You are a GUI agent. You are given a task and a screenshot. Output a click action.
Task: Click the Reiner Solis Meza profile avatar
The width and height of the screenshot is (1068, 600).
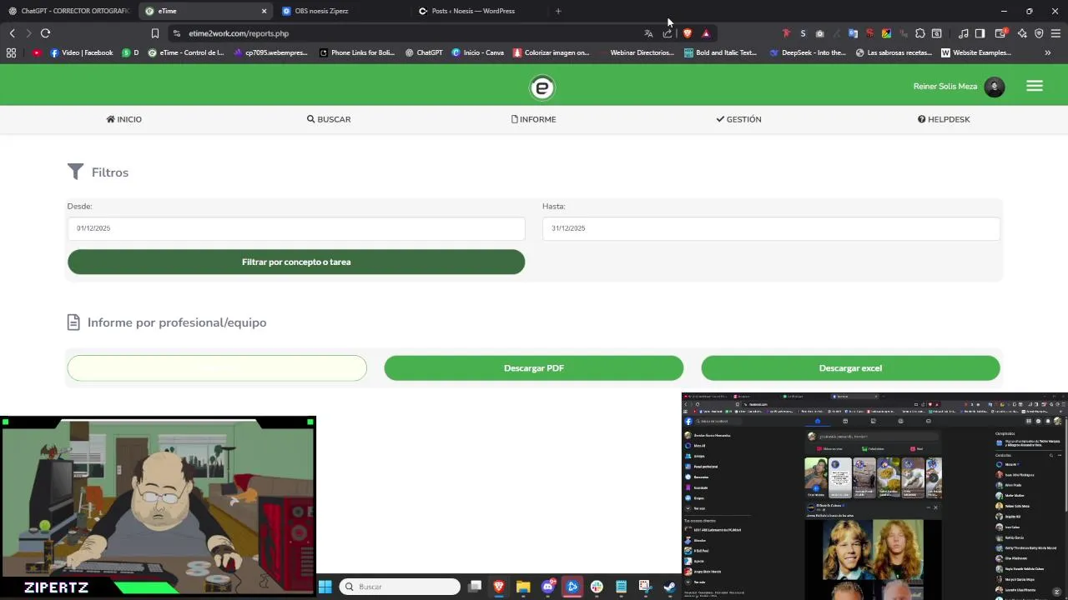(994, 87)
